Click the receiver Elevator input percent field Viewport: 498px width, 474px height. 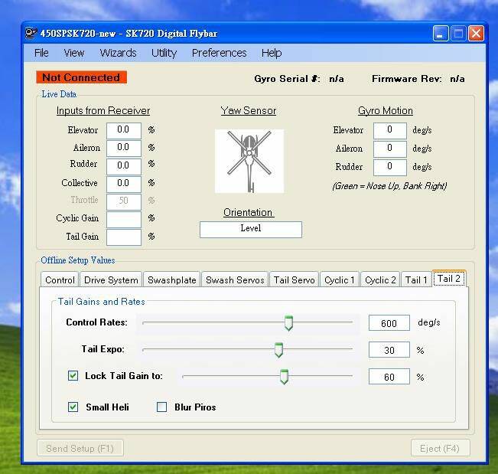[x=124, y=130]
